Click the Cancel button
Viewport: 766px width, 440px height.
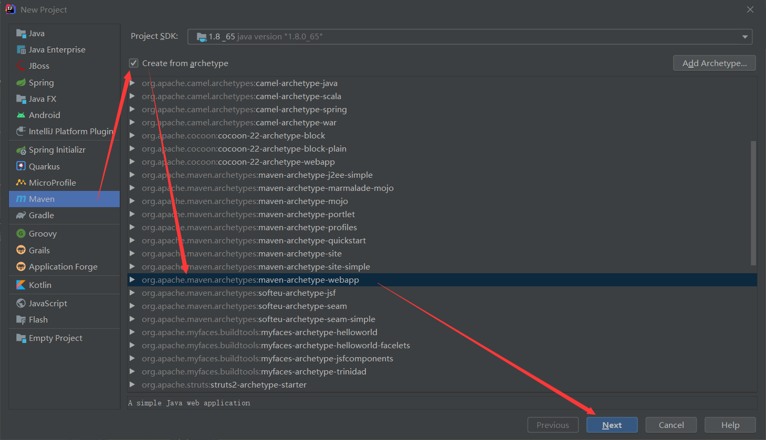671,425
